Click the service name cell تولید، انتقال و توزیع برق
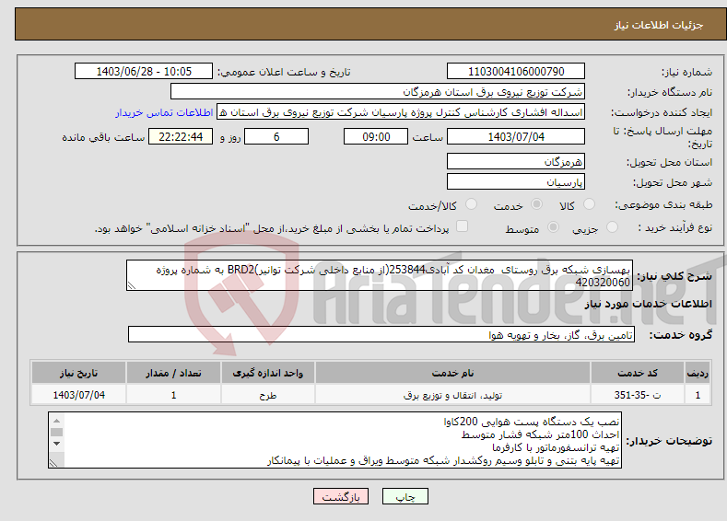The height and width of the screenshot is (521, 727). pyautogui.click(x=452, y=395)
